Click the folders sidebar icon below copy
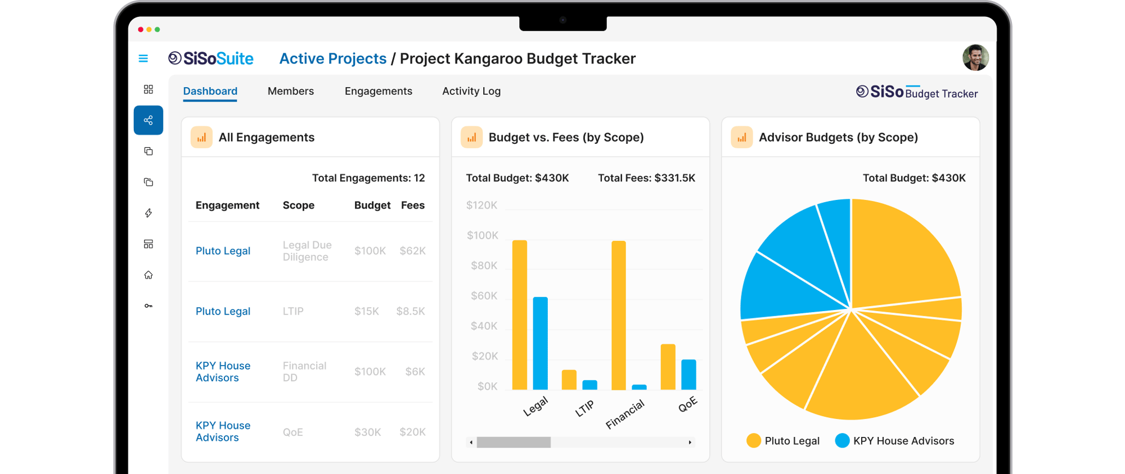Viewport: 1125px width, 474px height. pyautogui.click(x=148, y=182)
